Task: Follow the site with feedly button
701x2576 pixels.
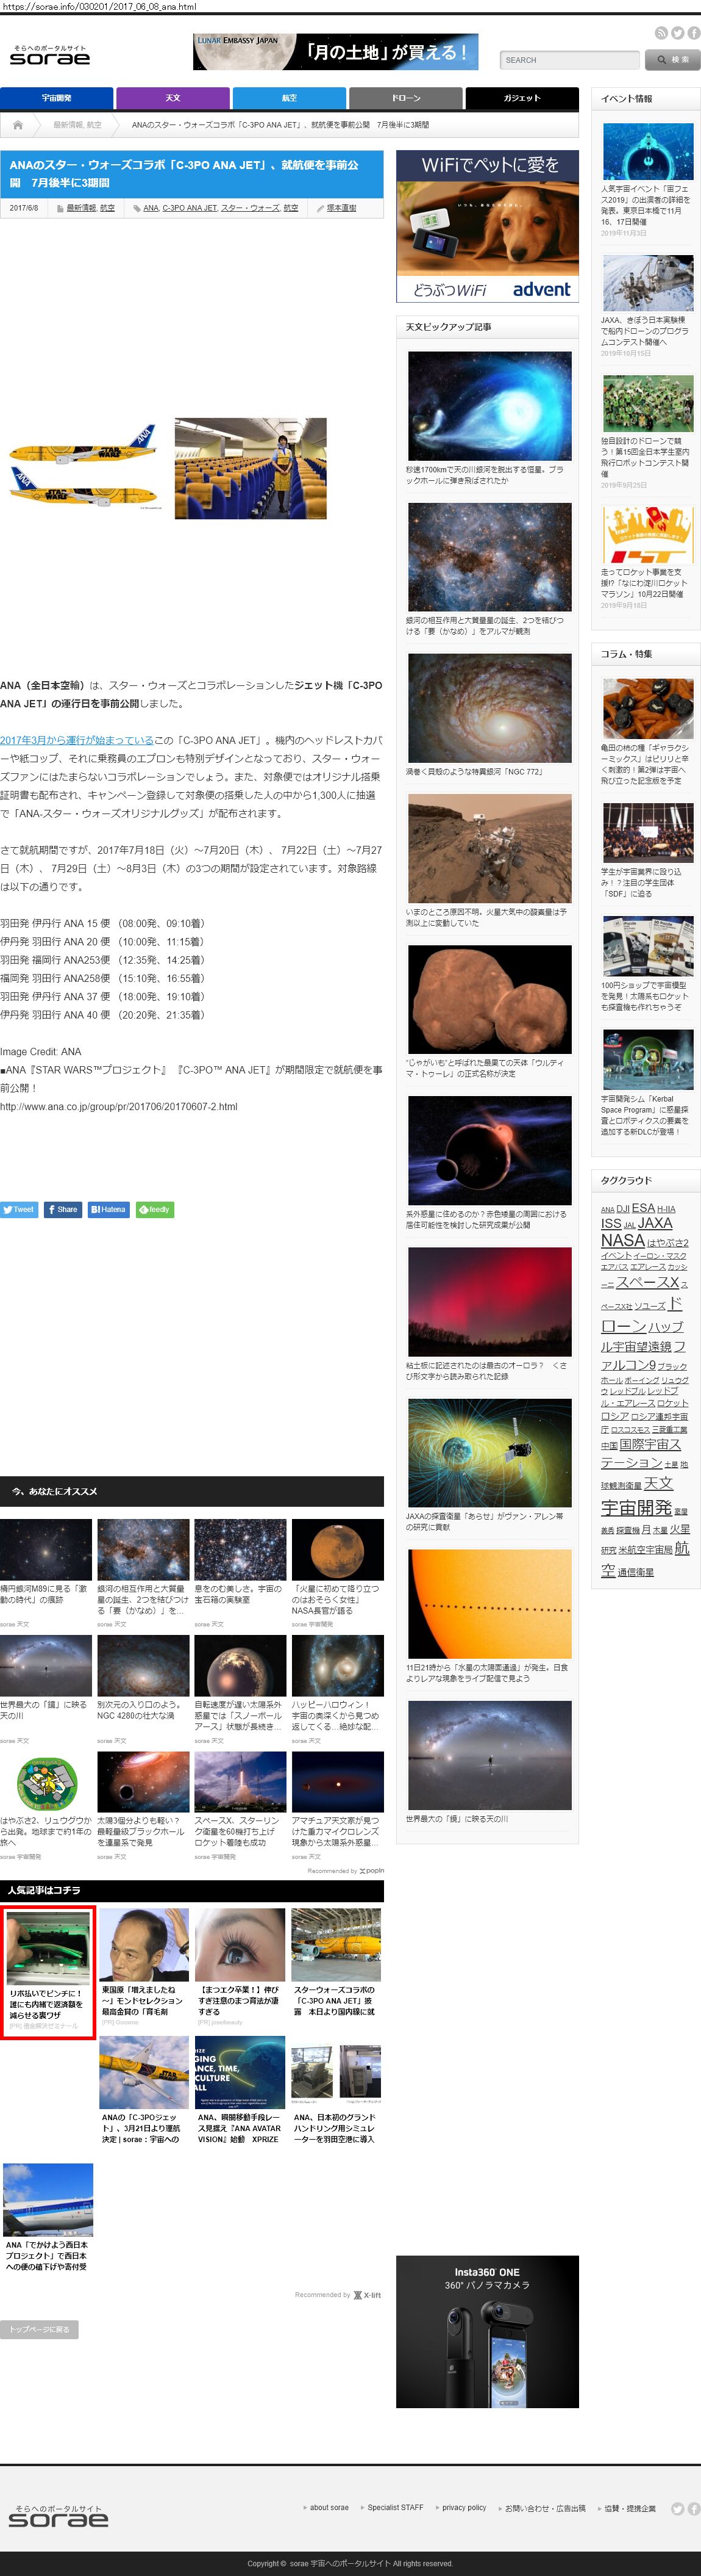Action: click(155, 1209)
